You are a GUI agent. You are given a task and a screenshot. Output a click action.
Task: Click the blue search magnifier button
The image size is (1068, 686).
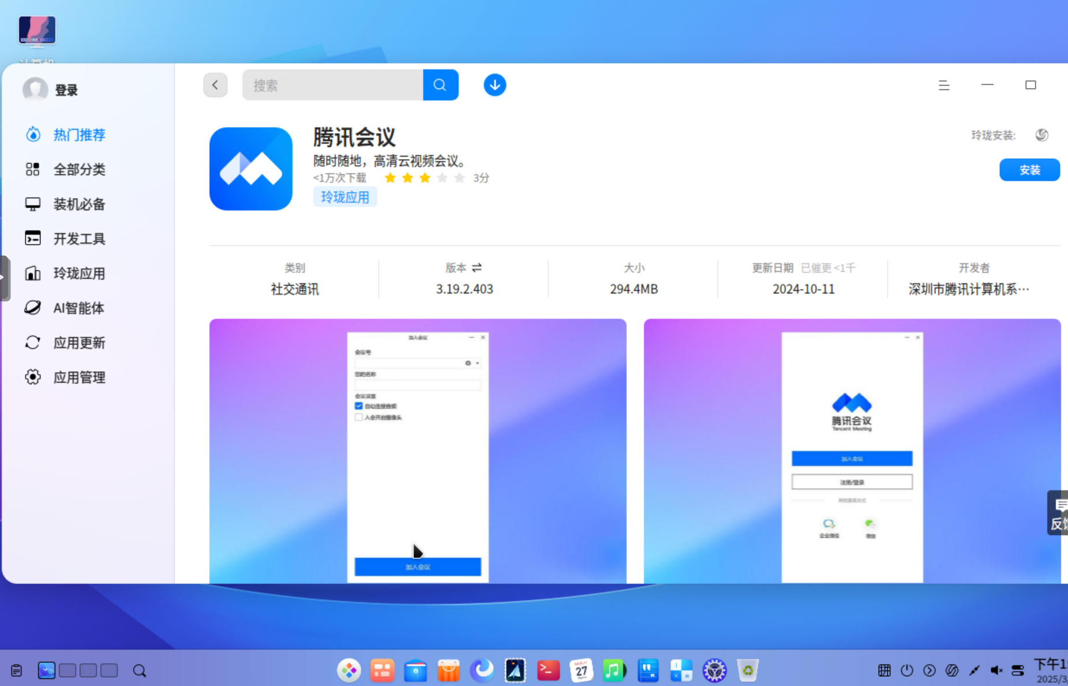click(440, 85)
